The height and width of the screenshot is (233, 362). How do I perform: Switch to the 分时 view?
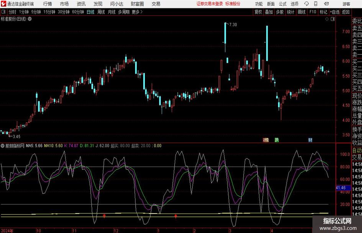(x=13, y=12)
